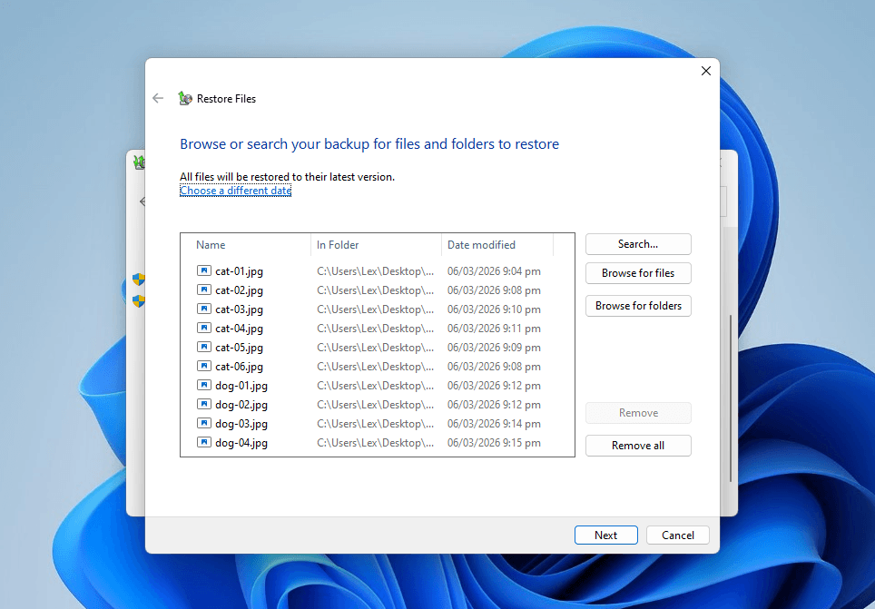Select the file name cat-06.jpg
Image resolution: width=875 pixels, height=609 pixels.
[x=239, y=366]
